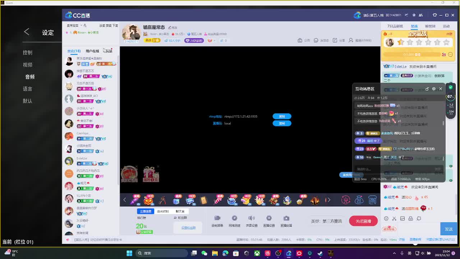Open File Explorer from the taskbar

tap(215, 253)
